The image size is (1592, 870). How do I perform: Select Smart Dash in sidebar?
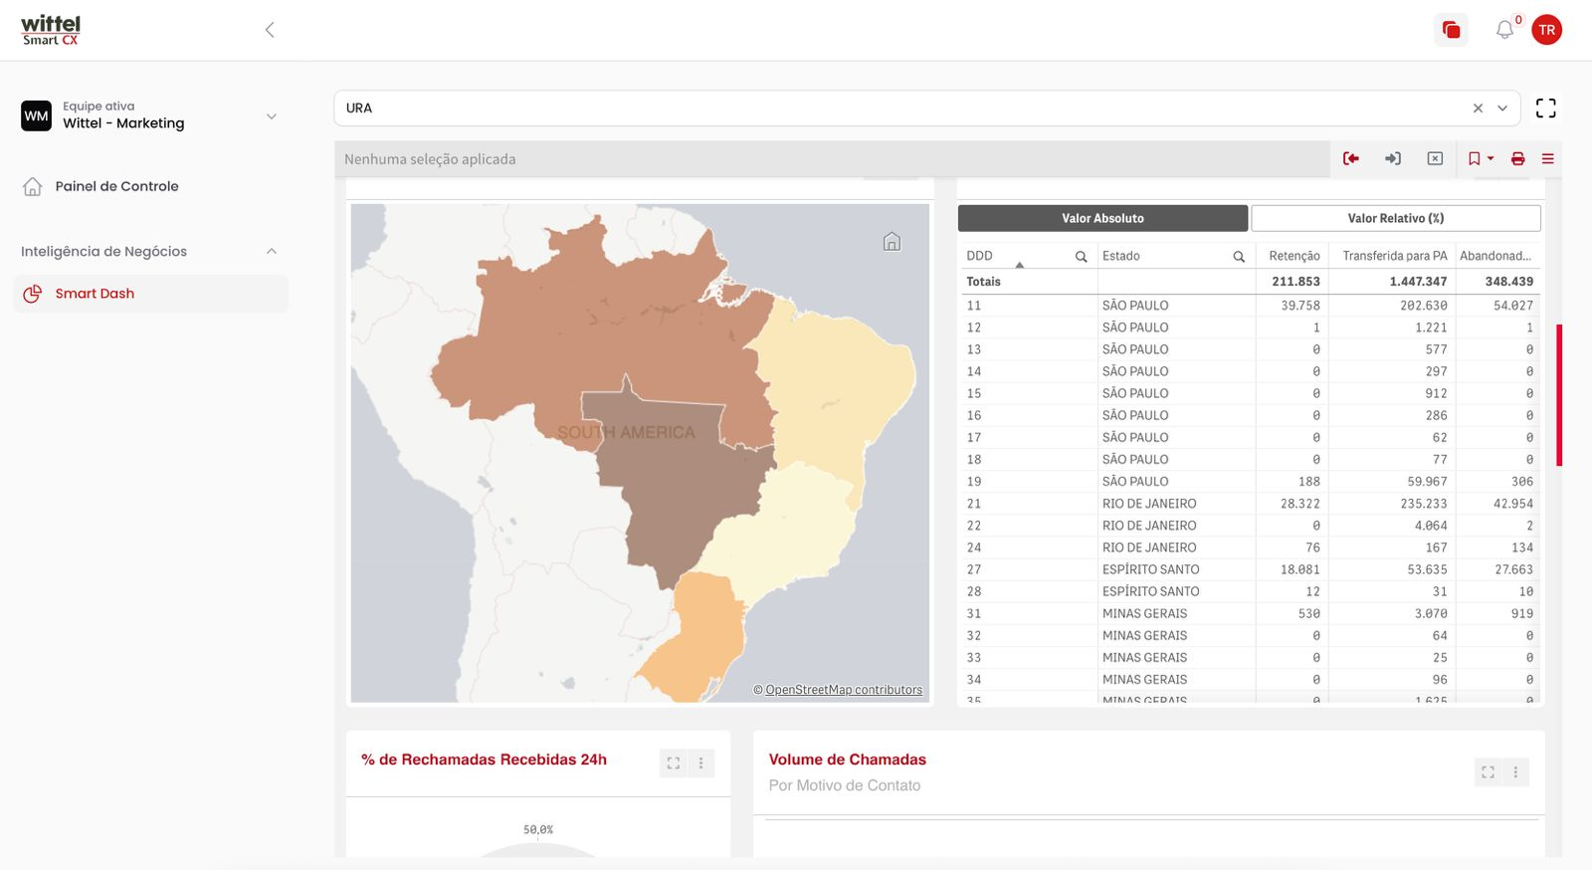(x=95, y=294)
